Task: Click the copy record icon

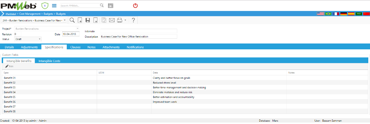Action: point(104,21)
